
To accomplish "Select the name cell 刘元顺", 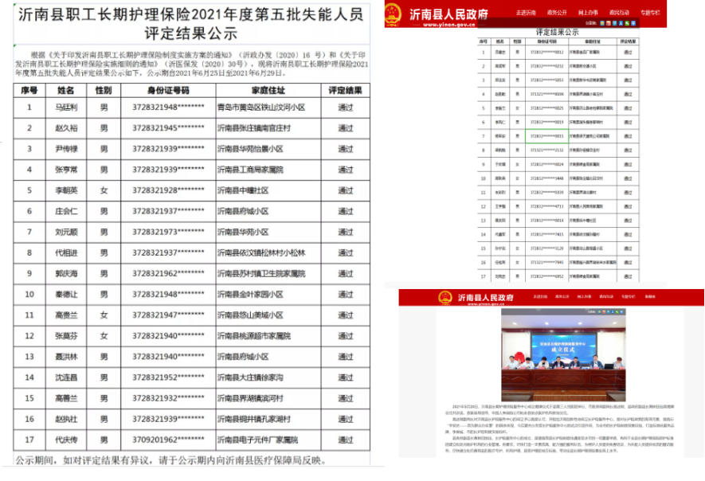I will pyautogui.click(x=66, y=232).
